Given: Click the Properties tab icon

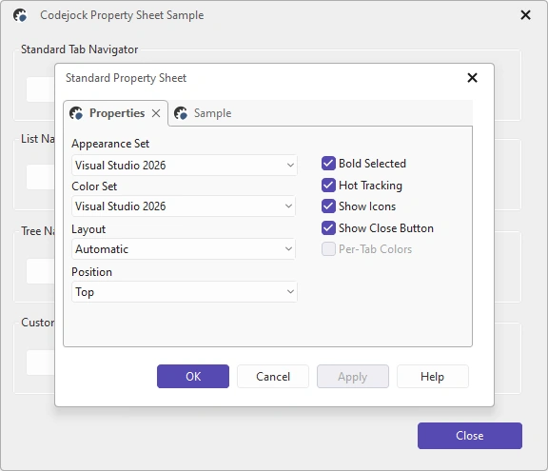Looking at the screenshot, I should 76,113.
